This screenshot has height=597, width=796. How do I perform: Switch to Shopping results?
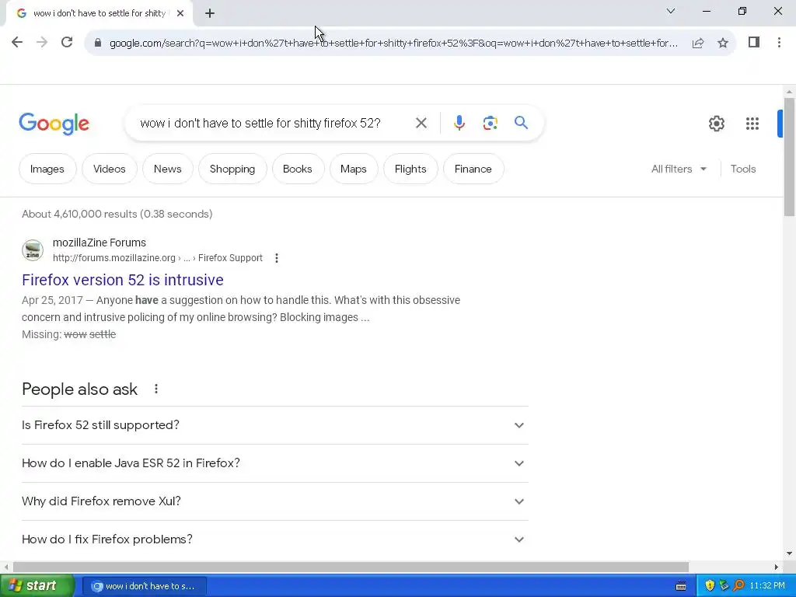click(232, 169)
